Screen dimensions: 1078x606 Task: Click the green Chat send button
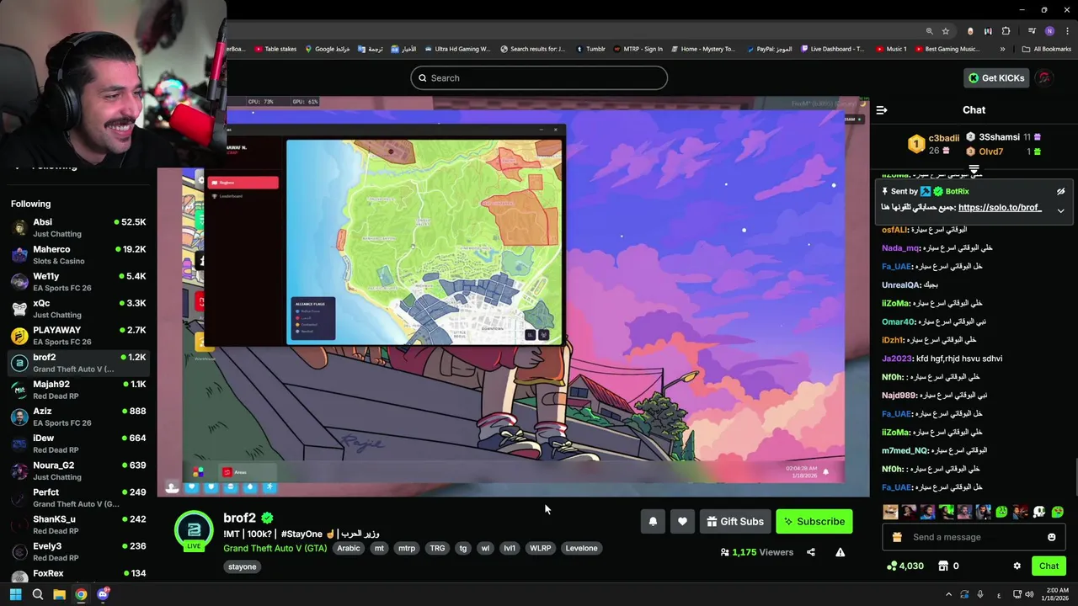1049,566
